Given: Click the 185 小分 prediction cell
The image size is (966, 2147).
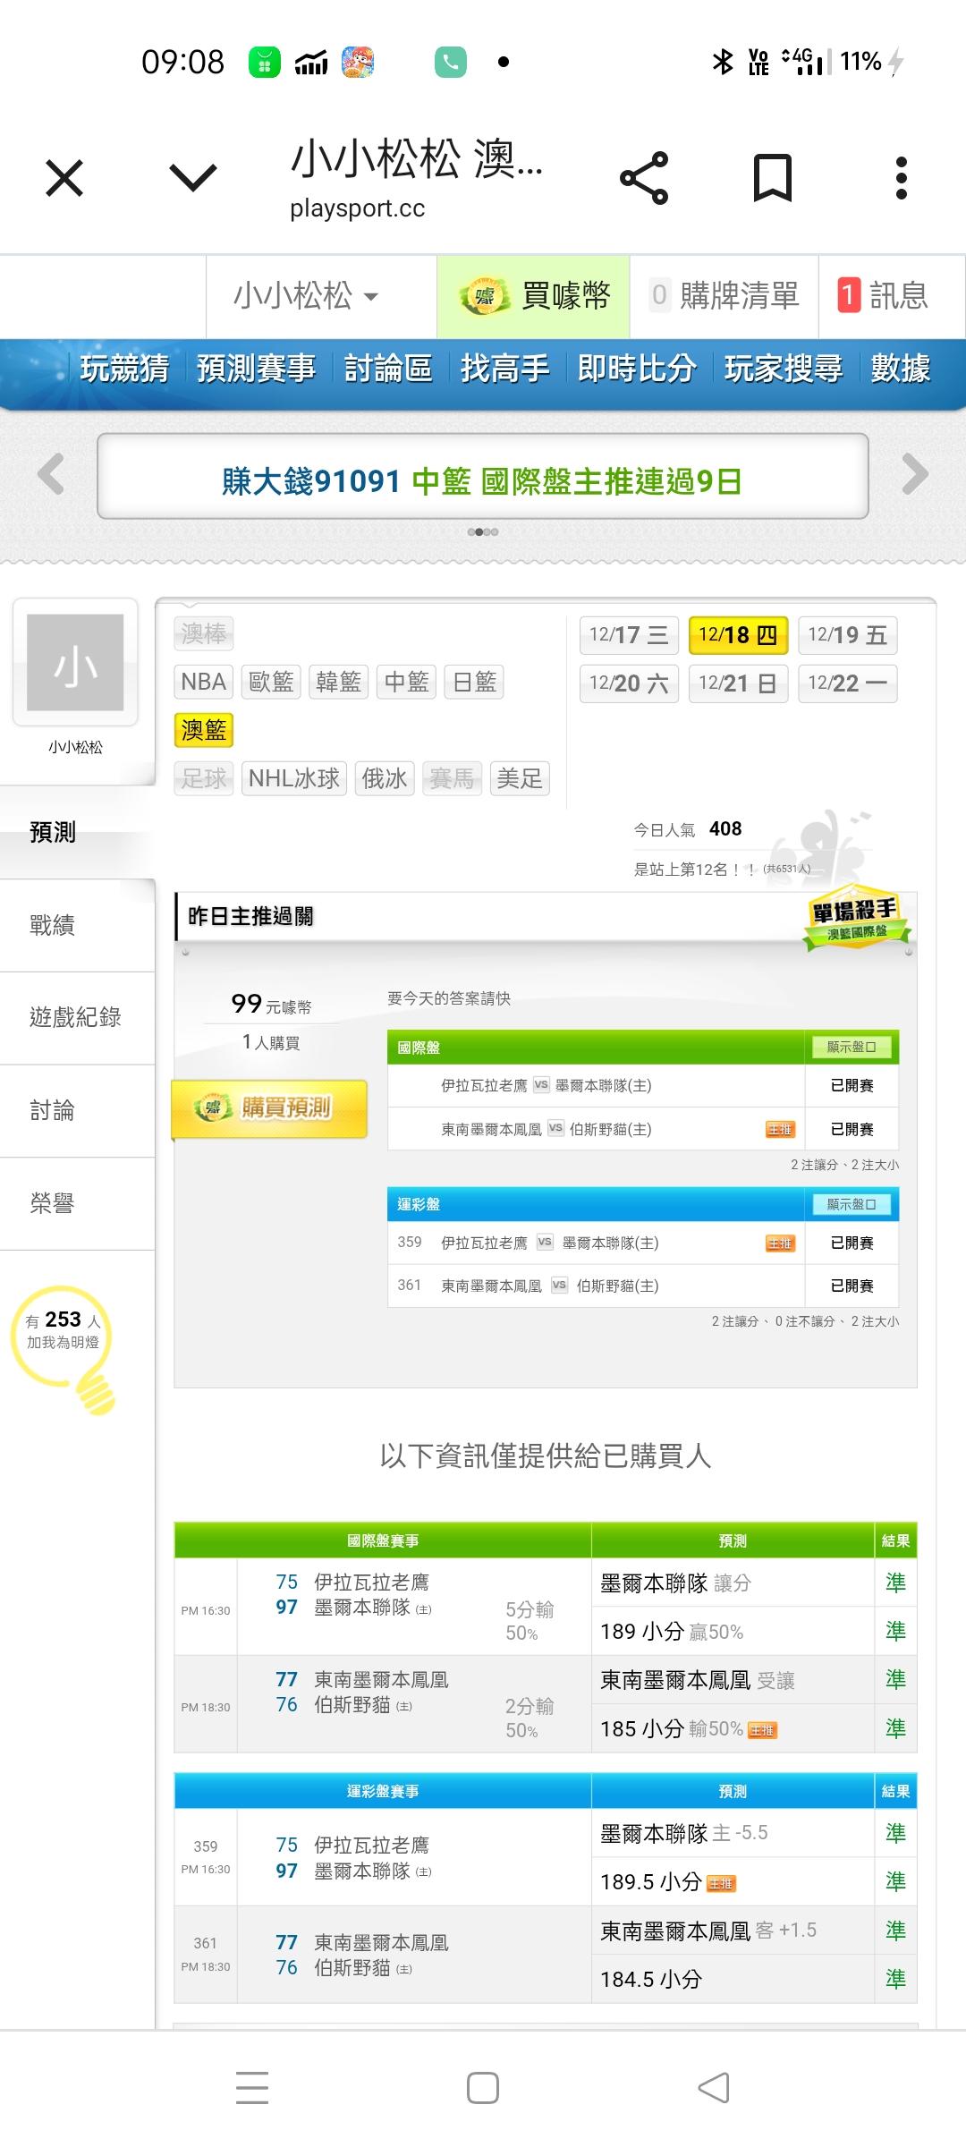Looking at the screenshot, I should point(733,1728).
